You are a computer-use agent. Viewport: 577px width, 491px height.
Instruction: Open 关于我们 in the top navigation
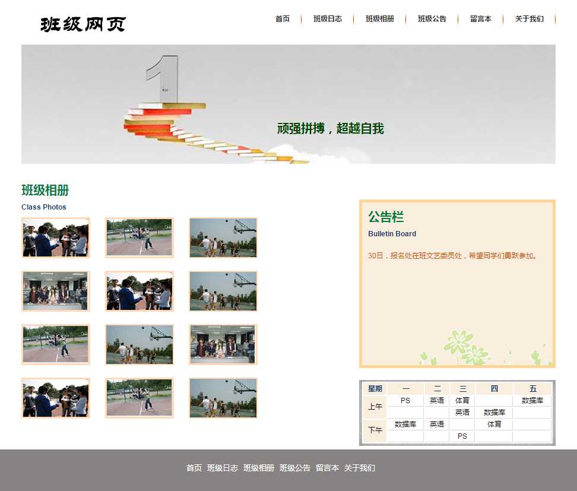530,19
